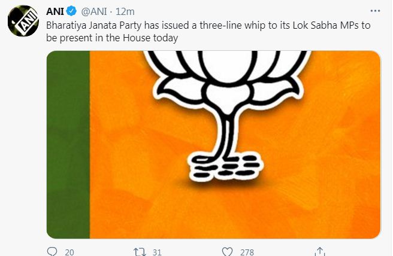Click the like count 278
This screenshot has width=393, height=256.
coord(246,252)
